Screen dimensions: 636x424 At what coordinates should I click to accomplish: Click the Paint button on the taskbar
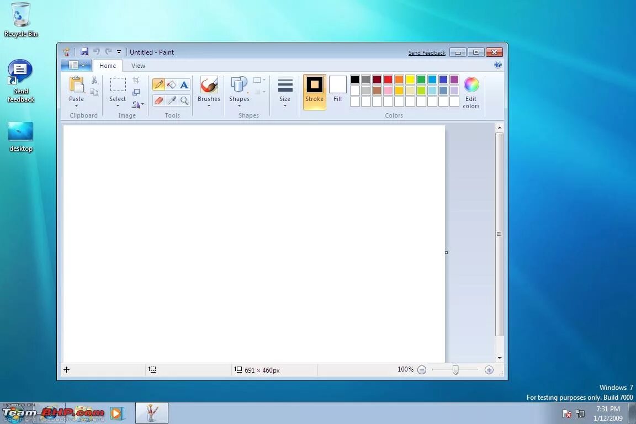pos(152,413)
